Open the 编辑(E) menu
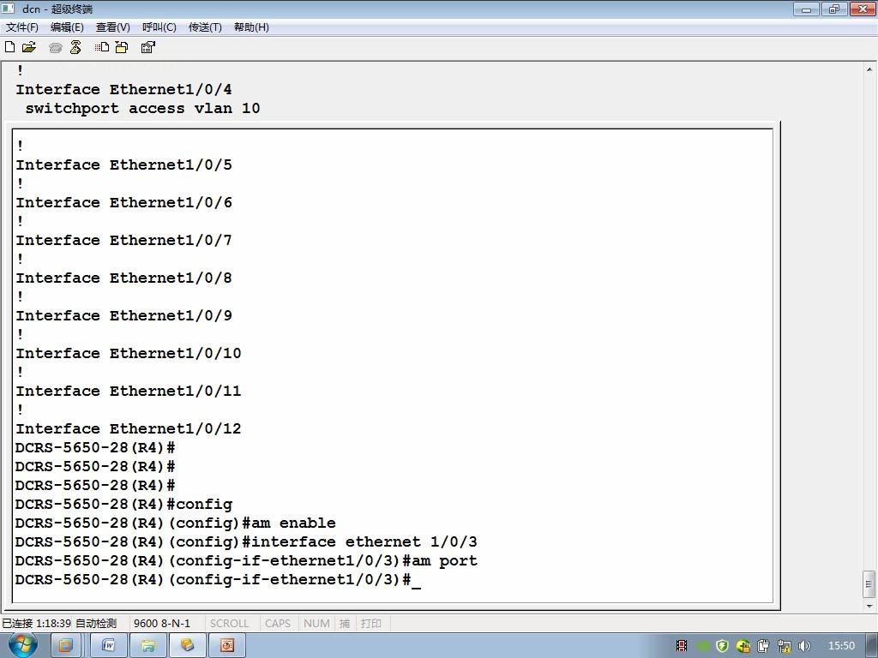Viewport: 878px width, 658px height. (x=67, y=27)
